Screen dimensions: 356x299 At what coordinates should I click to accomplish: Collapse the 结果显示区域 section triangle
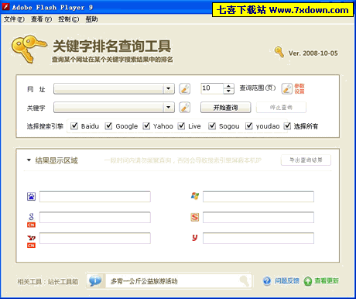pyautogui.click(x=29, y=160)
